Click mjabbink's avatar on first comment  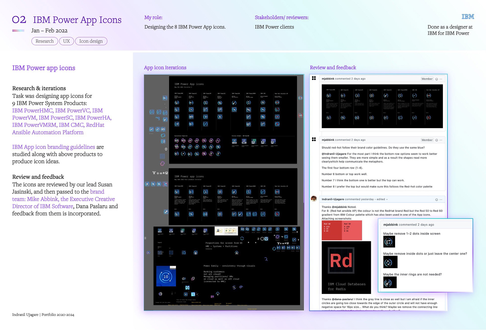[314, 78]
